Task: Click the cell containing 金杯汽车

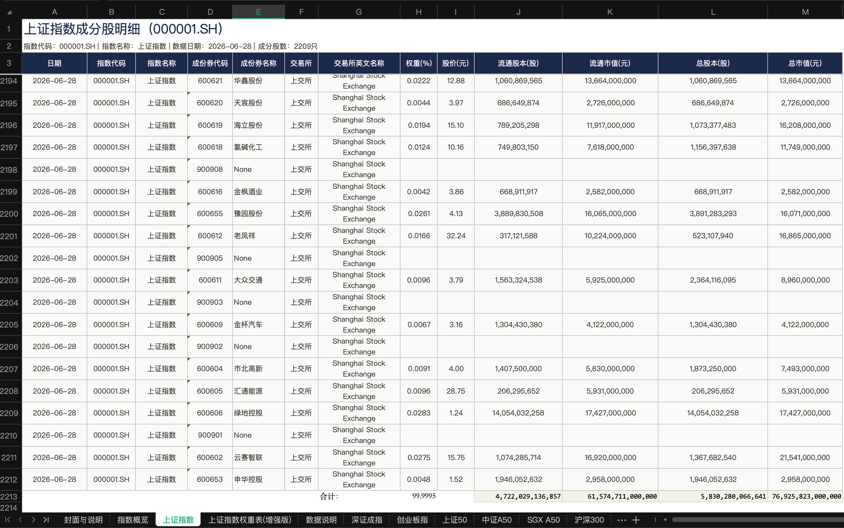Action: [x=258, y=324]
